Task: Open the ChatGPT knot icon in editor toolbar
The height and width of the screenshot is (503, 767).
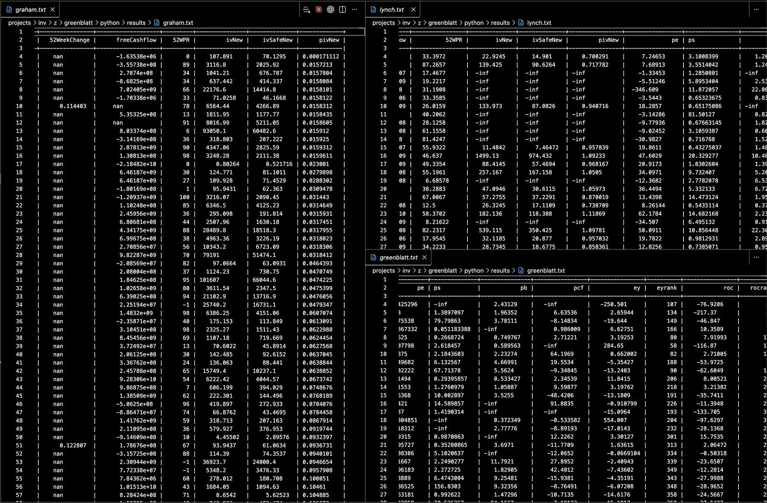Action: (330, 9)
